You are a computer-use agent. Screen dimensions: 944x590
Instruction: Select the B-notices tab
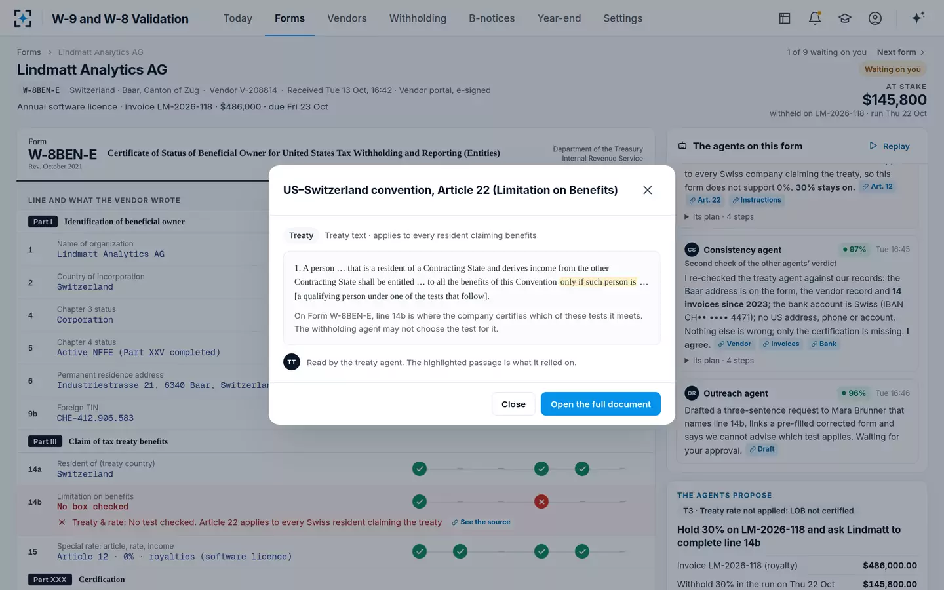[x=492, y=18]
